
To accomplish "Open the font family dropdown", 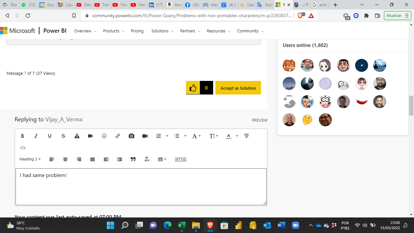I will click(196, 136).
